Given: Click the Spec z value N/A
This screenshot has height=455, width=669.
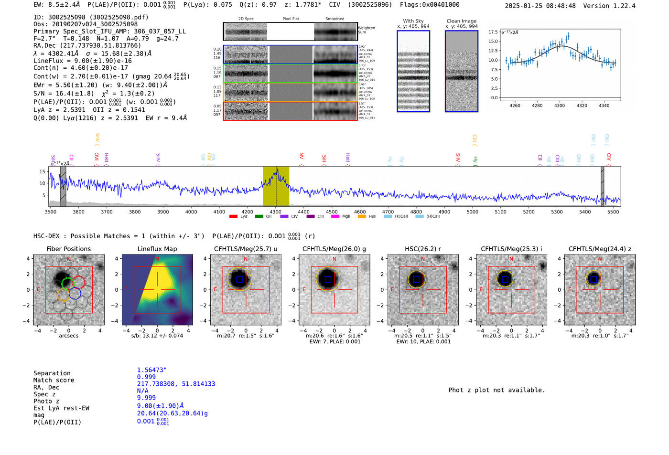Looking at the screenshot, I should pos(142,391).
